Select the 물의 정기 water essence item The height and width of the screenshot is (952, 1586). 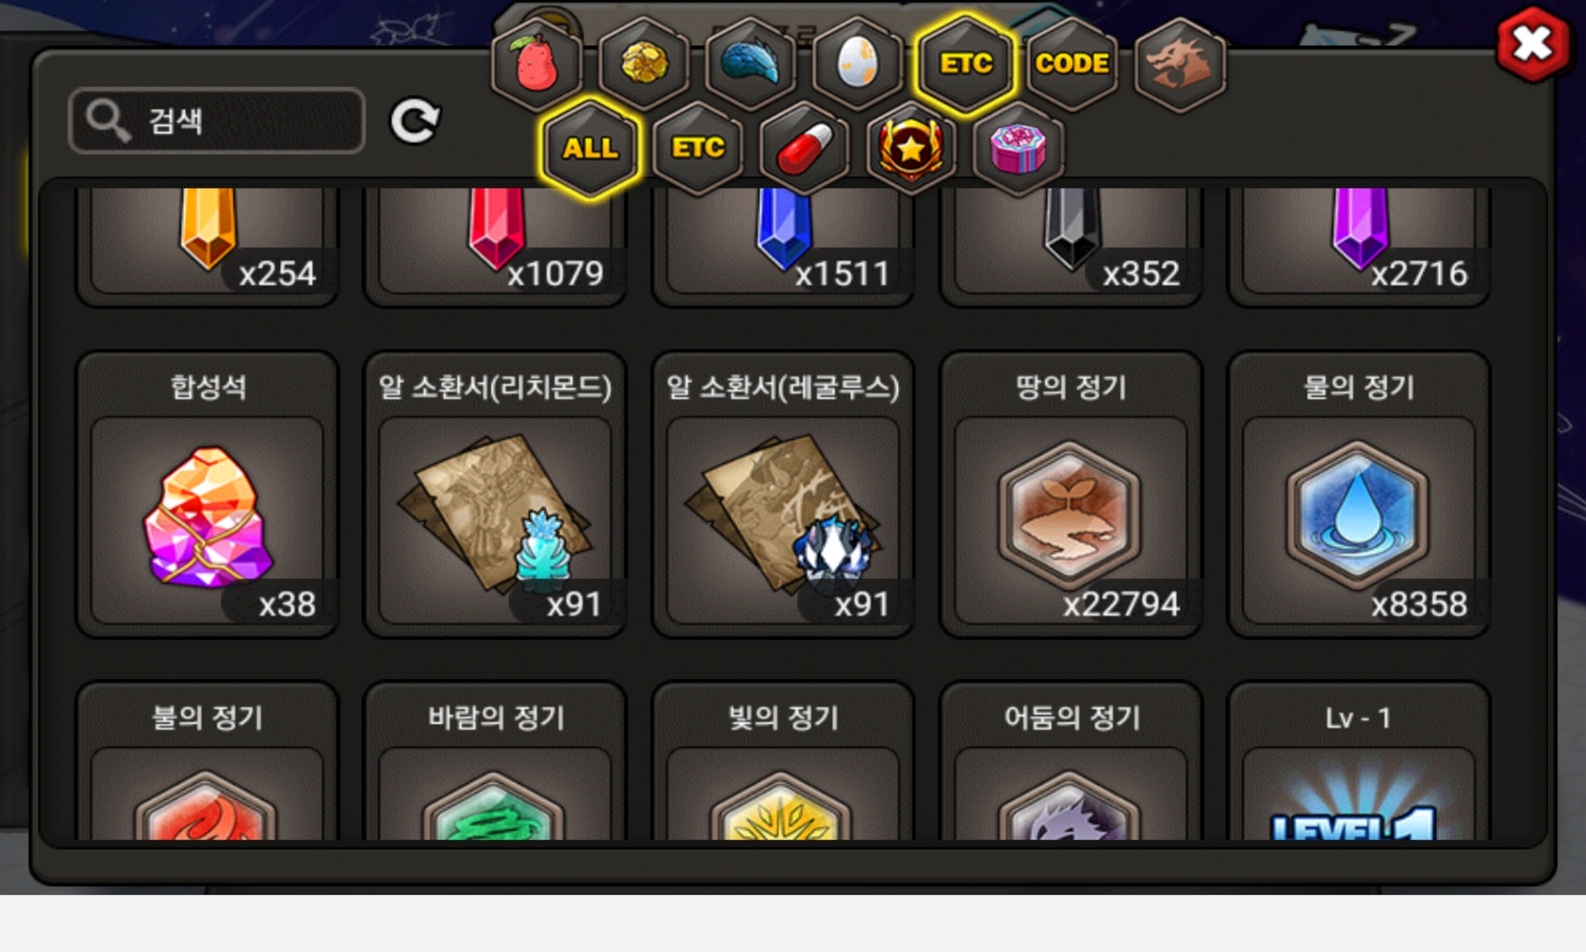click(x=1358, y=495)
